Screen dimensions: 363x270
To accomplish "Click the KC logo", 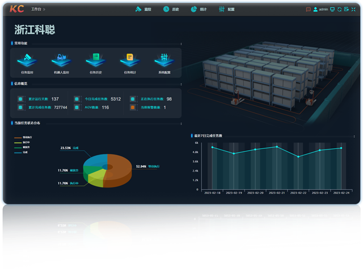I will pyautogui.click(x=17, y=9).
